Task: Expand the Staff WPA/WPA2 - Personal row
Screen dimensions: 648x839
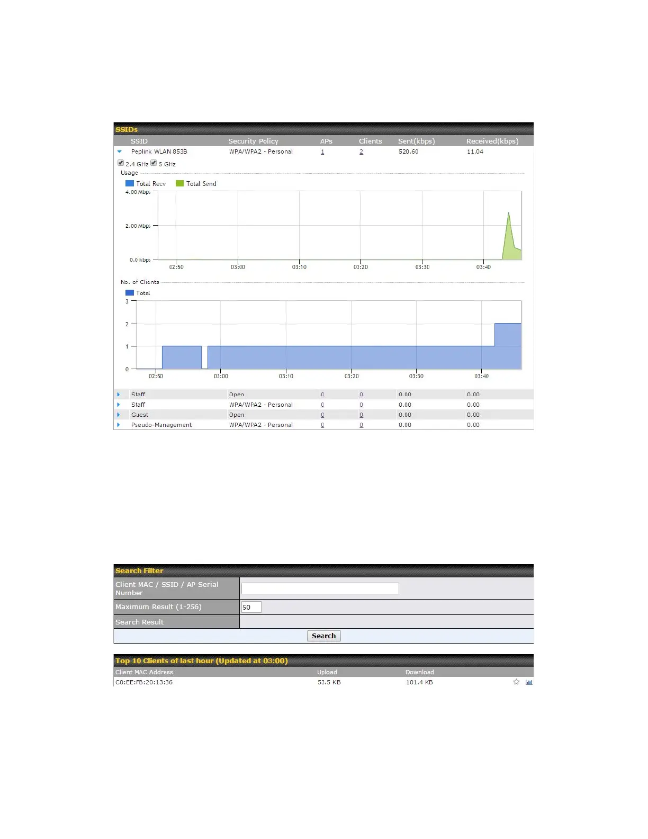Action: click(x=118, y=405)
